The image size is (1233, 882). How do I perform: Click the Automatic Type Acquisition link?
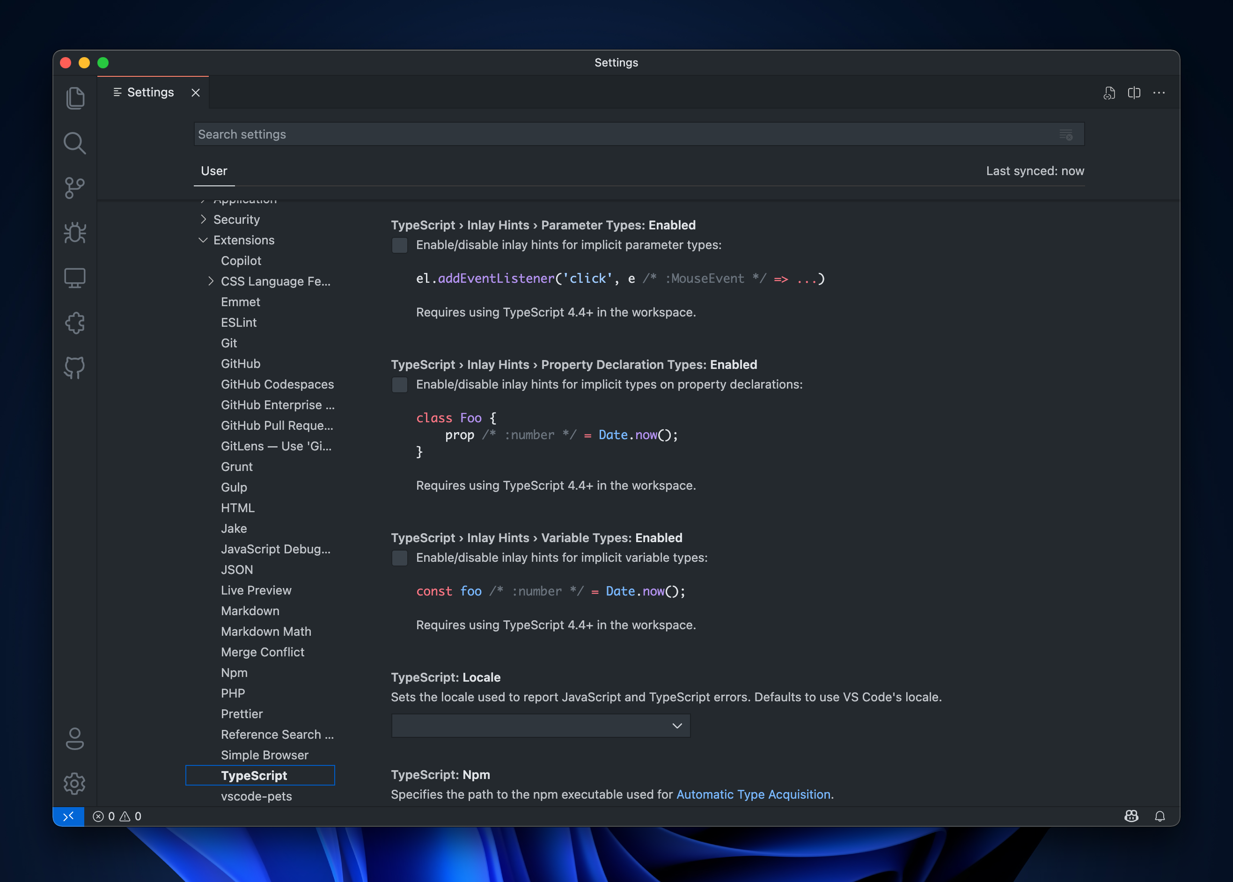tap(753, 794)
